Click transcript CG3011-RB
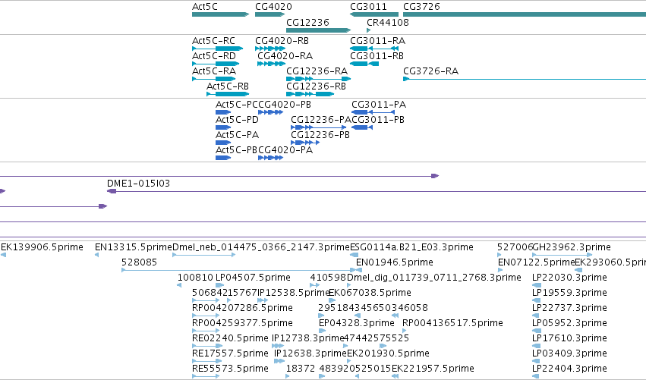646x380 pixels. [364, 64]
